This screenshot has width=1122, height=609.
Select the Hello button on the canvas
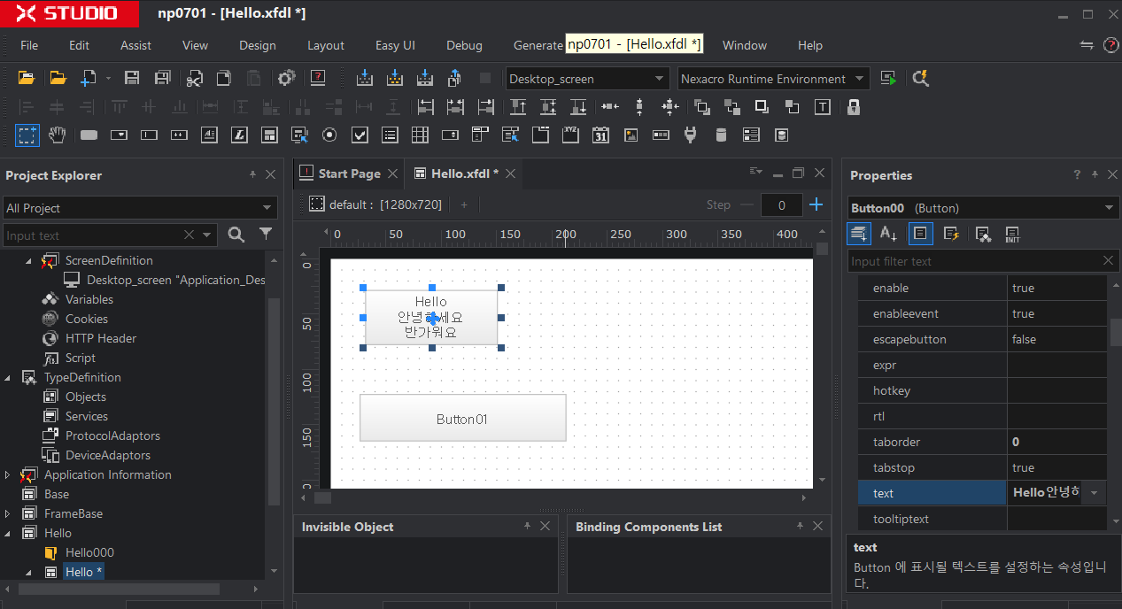click(x=431, y=317)
